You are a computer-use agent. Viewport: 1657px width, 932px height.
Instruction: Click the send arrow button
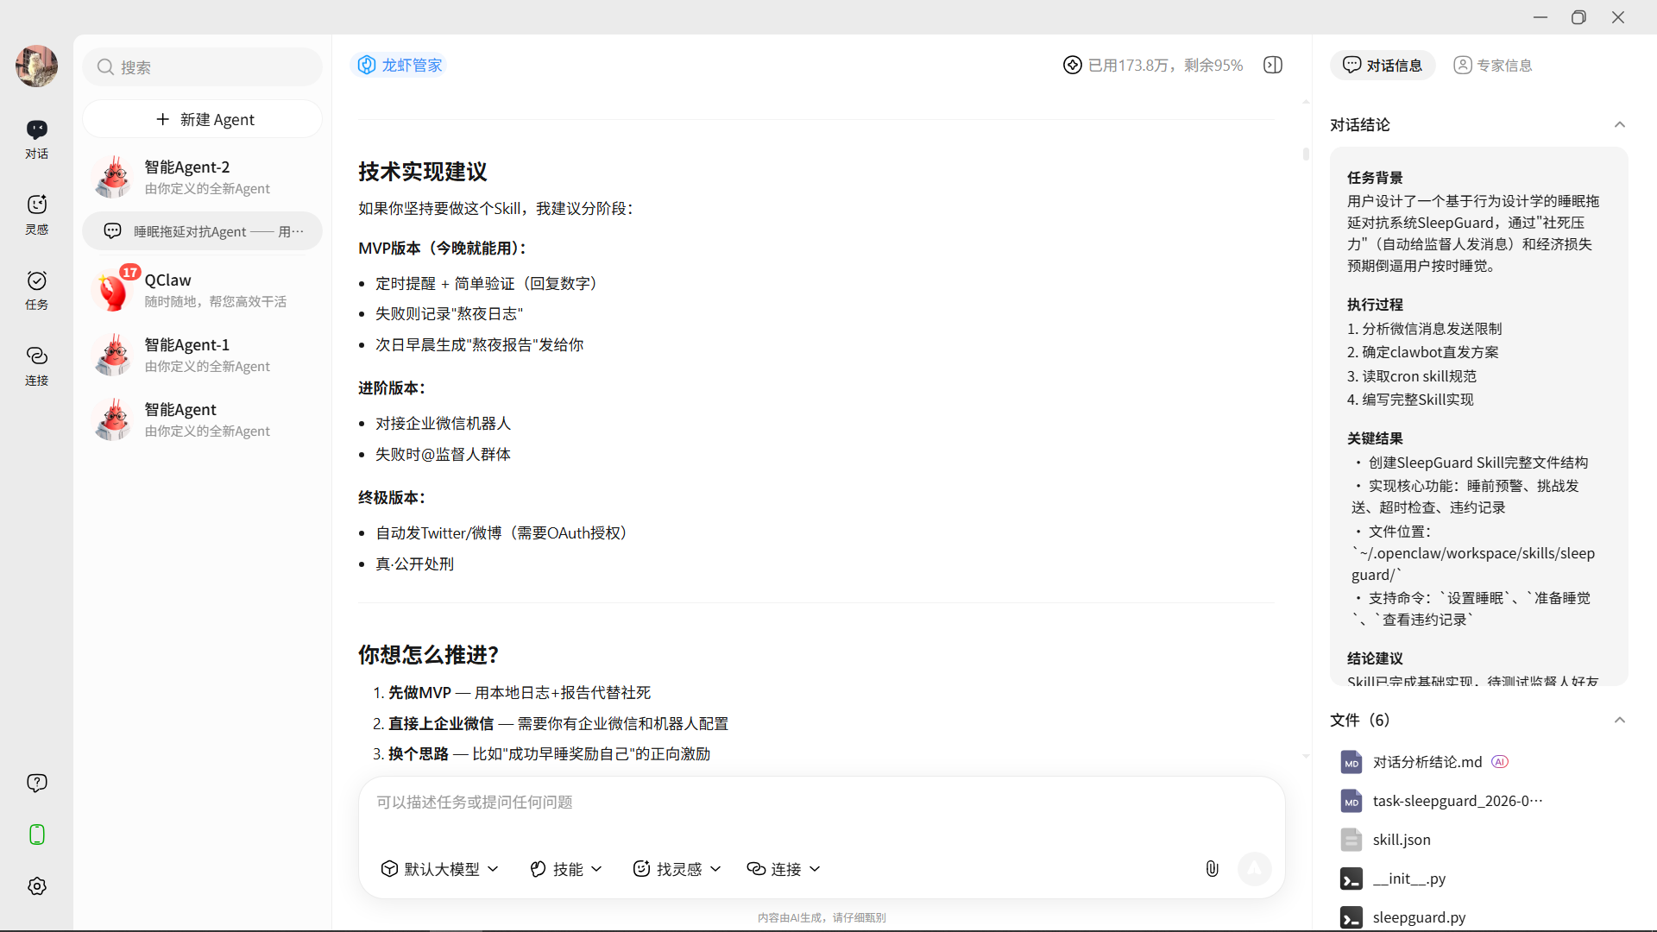[1254, 869]
